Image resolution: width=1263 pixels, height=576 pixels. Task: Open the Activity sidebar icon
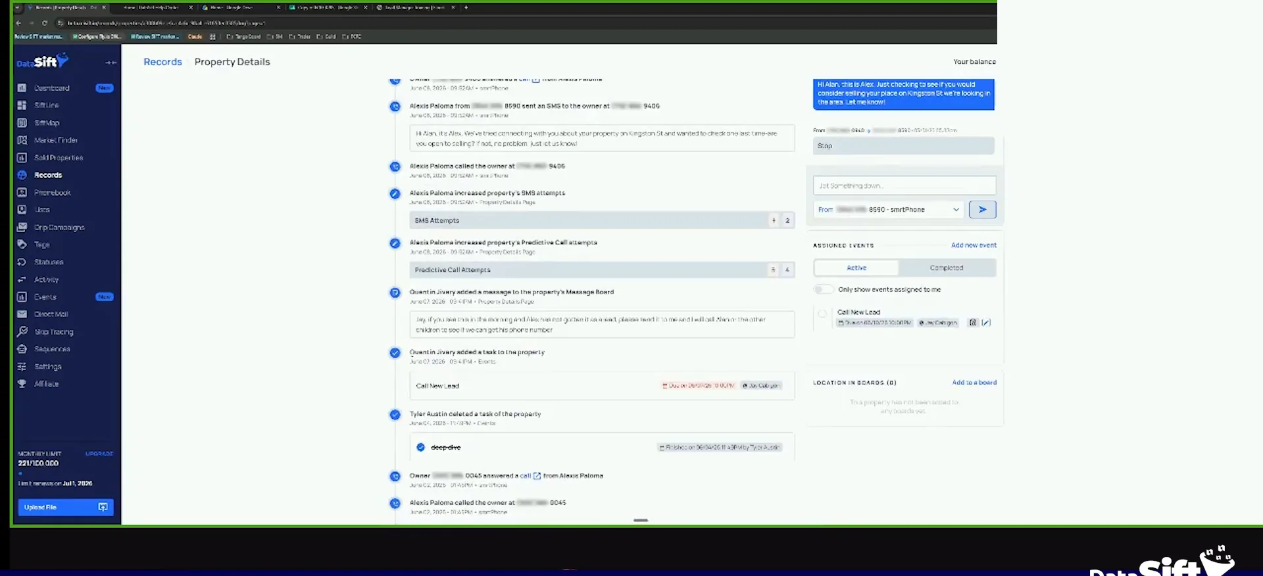pos(22,279)
